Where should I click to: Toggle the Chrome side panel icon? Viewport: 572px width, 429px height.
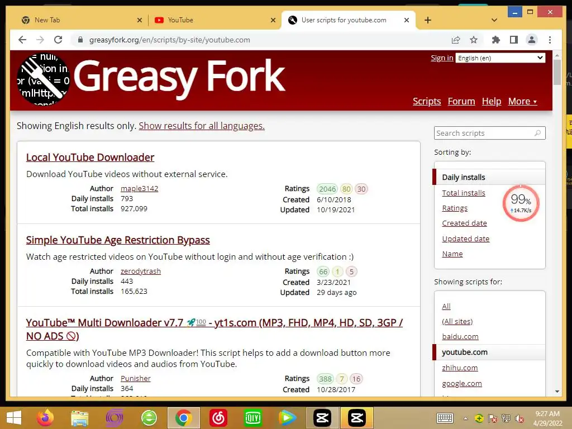click(514, 40)
